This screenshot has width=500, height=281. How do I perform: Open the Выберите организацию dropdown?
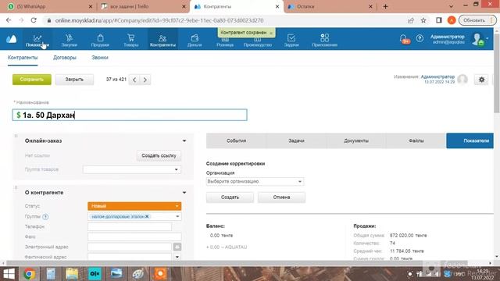point(255,181)
